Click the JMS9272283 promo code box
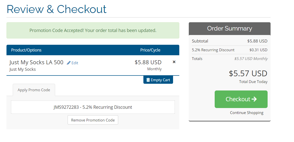Viewport: 294px width, 142px height. point(93,107)
